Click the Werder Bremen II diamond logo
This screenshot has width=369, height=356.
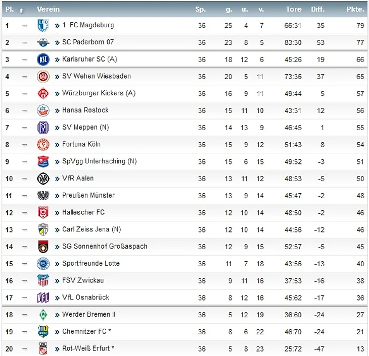tap(43, 315)
